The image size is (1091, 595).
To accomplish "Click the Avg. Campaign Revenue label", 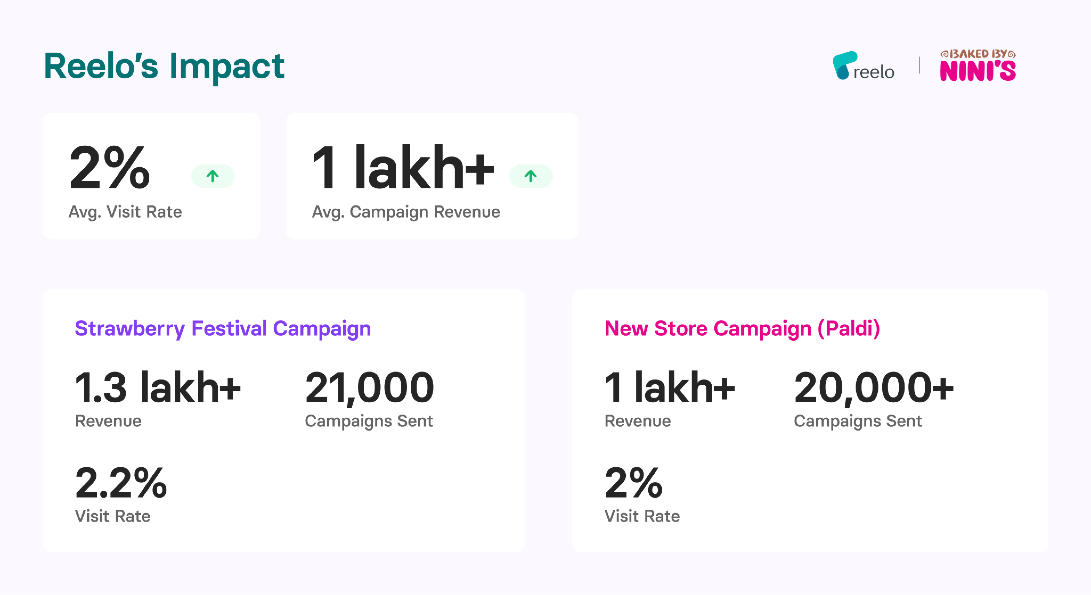I will point(406,212).
